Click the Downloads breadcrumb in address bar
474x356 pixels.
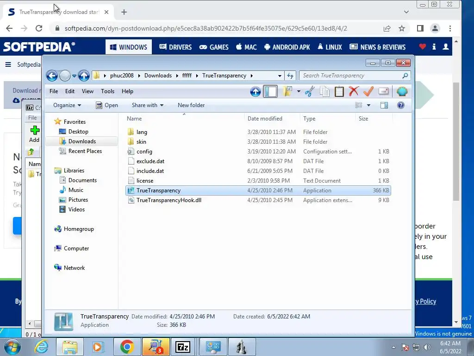click(x=158, y=76)
